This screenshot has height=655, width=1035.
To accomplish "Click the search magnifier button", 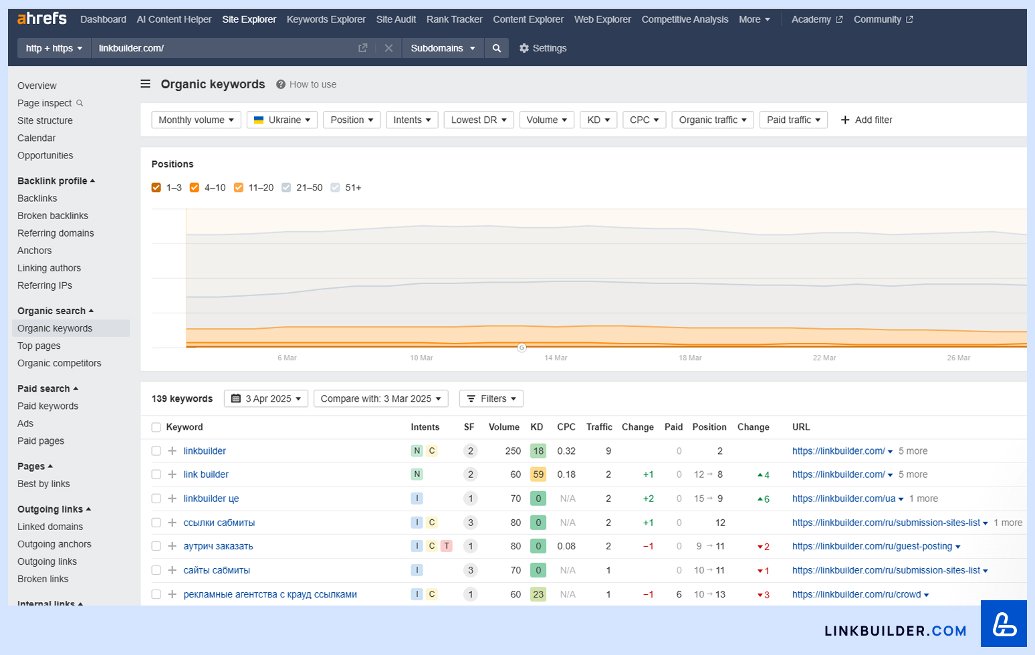I will pyautogui.click(x=496, y=48).
